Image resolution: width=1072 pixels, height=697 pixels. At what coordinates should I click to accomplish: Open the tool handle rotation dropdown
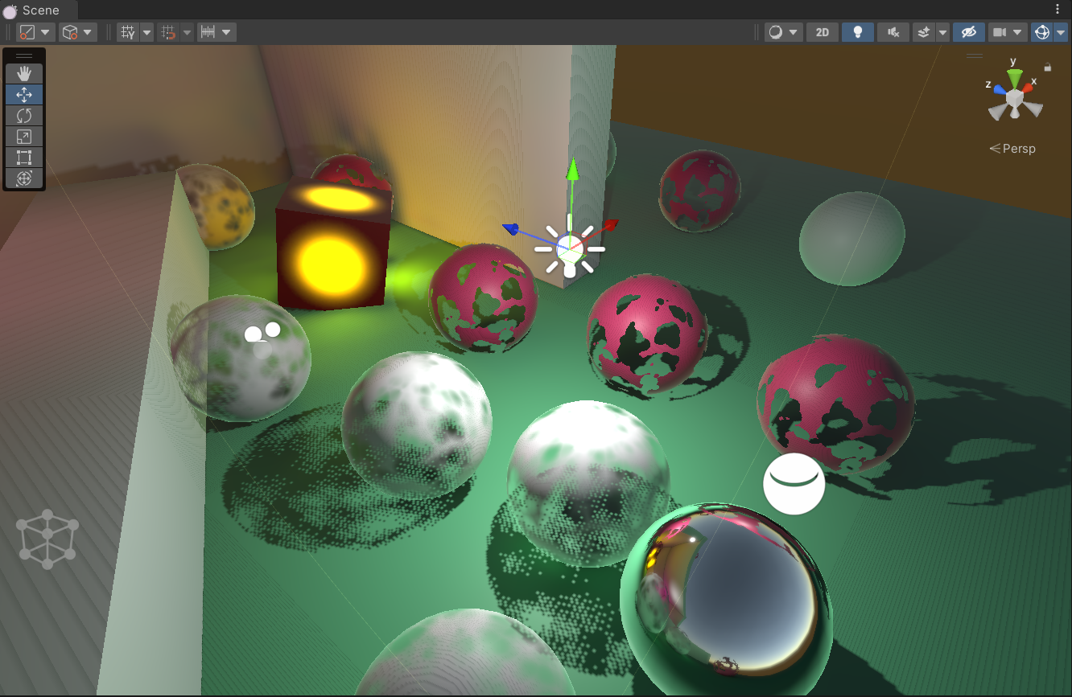point(78,32)
